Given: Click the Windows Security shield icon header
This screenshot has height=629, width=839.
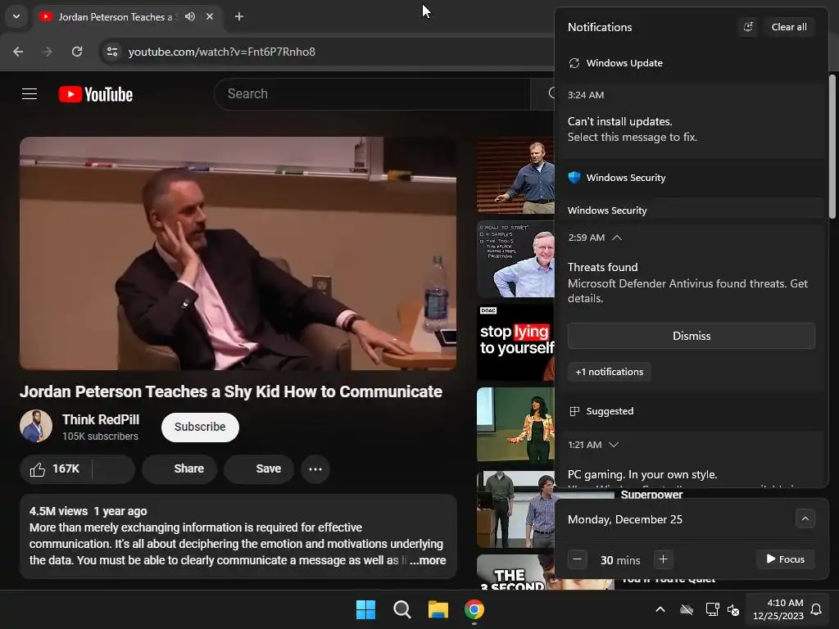Looking at the screenshot, I should point(574,178).
